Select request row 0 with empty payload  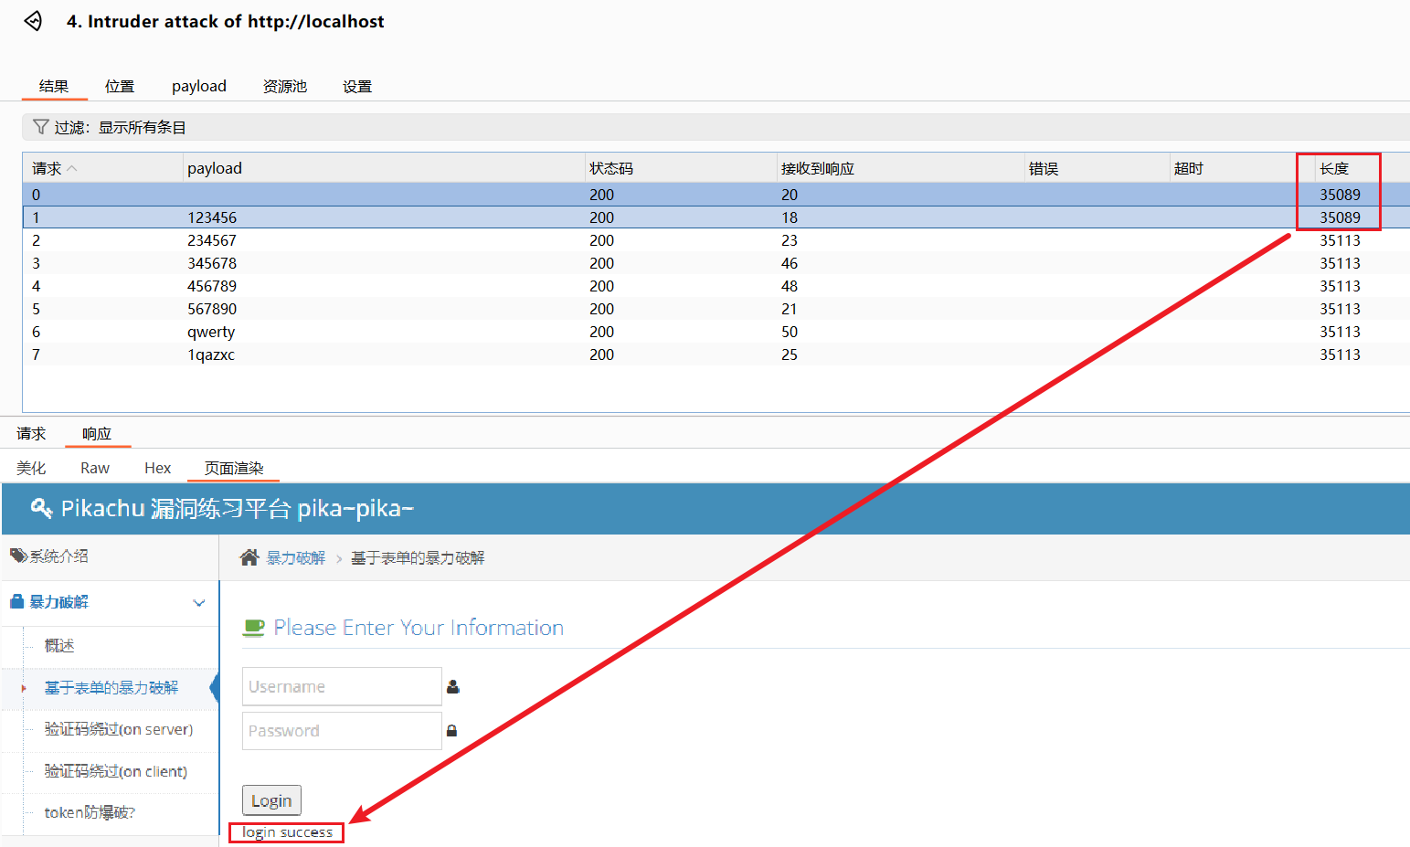(x=716, y=195)
